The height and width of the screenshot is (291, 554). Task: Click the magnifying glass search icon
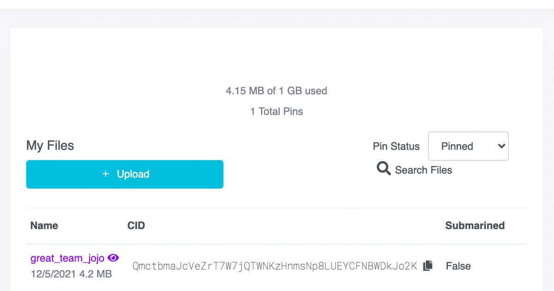[384, 169]
